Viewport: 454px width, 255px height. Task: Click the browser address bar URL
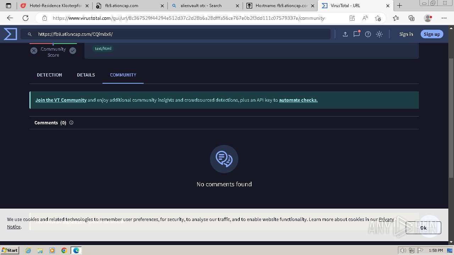tap(188, 18)
